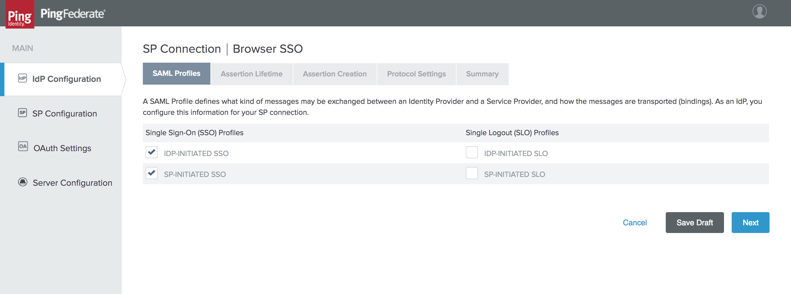Screen dimensions: 791x294
Task: Switch to the SAML Profiles tab
Action: (x=177, y=74)
